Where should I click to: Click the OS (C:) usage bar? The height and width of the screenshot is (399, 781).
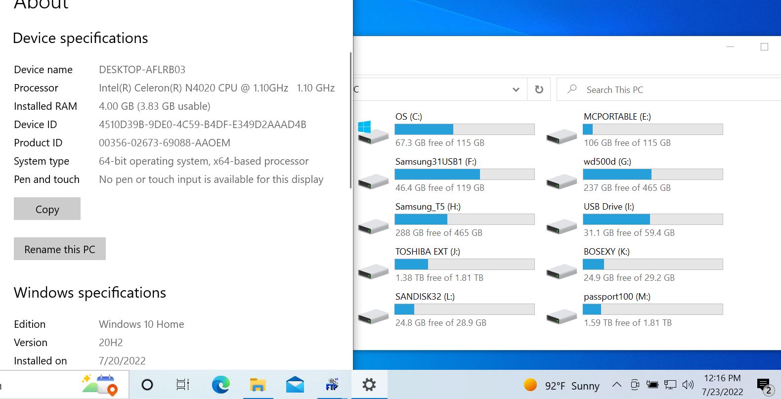tap(465, 129)
